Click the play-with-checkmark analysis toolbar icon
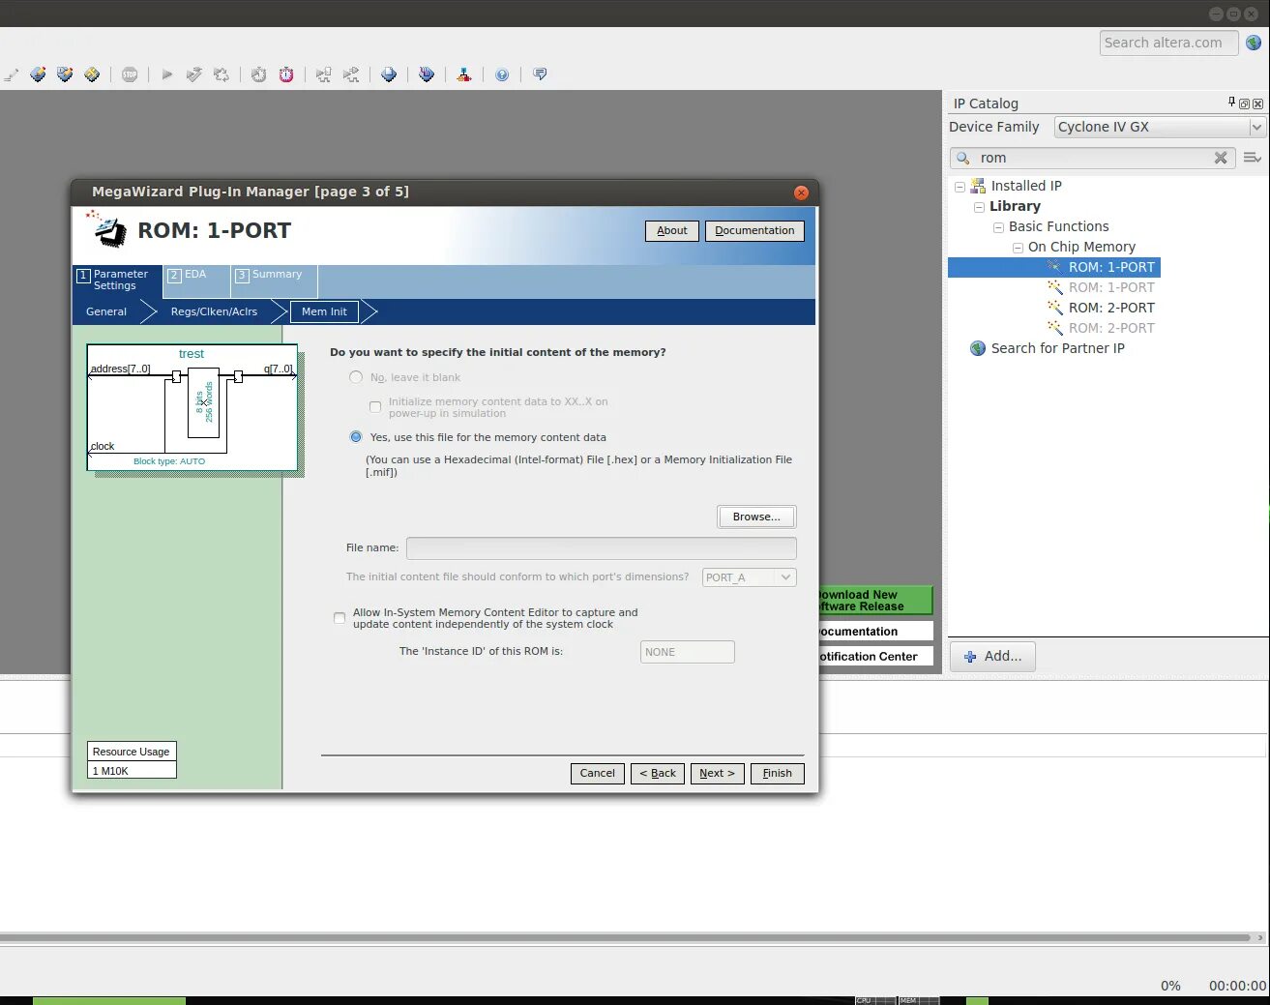The width and height of the screenshot is (1270, 1005). 194,74
